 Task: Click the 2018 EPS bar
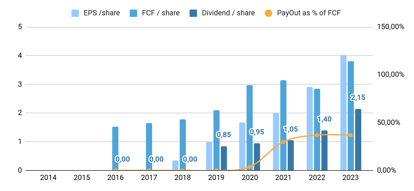(x=175, y=166)
